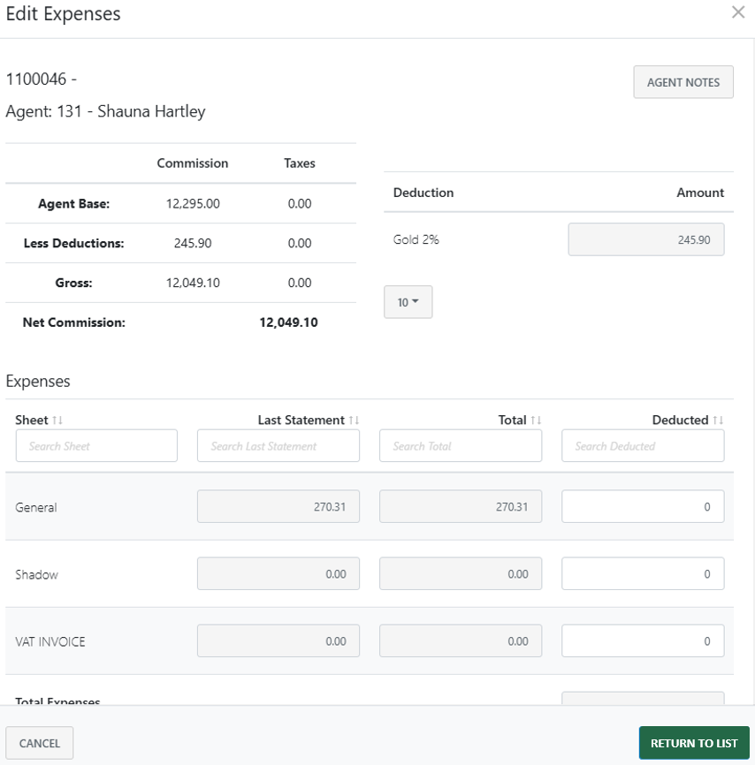
Task: Click the Search Sheet field
Action: click(x=95, y=445)
